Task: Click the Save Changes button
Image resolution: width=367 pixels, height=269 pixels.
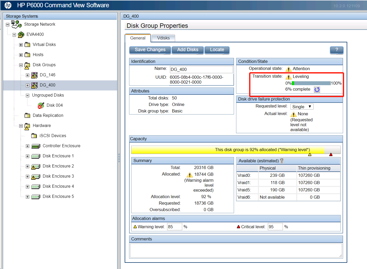Action: [150, 50]
